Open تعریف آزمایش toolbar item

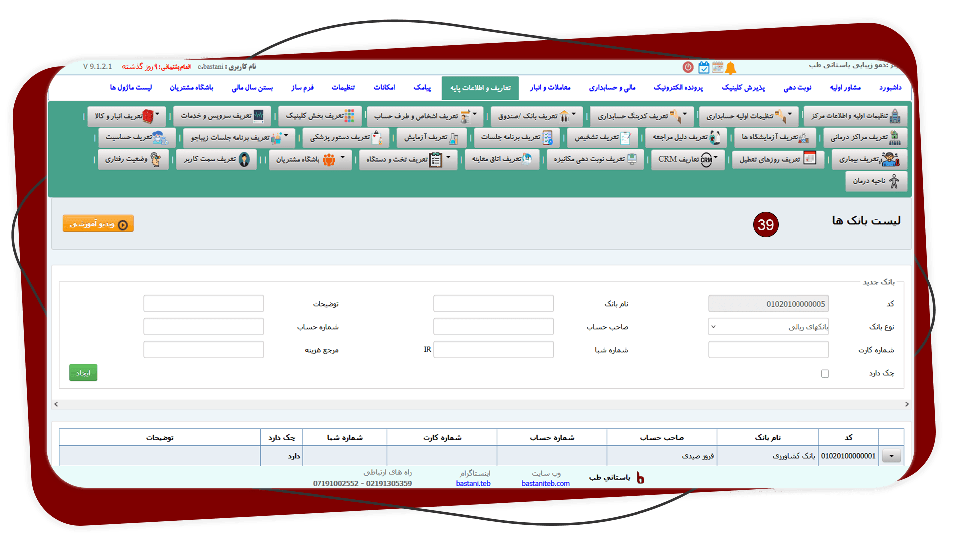(431, 137)
